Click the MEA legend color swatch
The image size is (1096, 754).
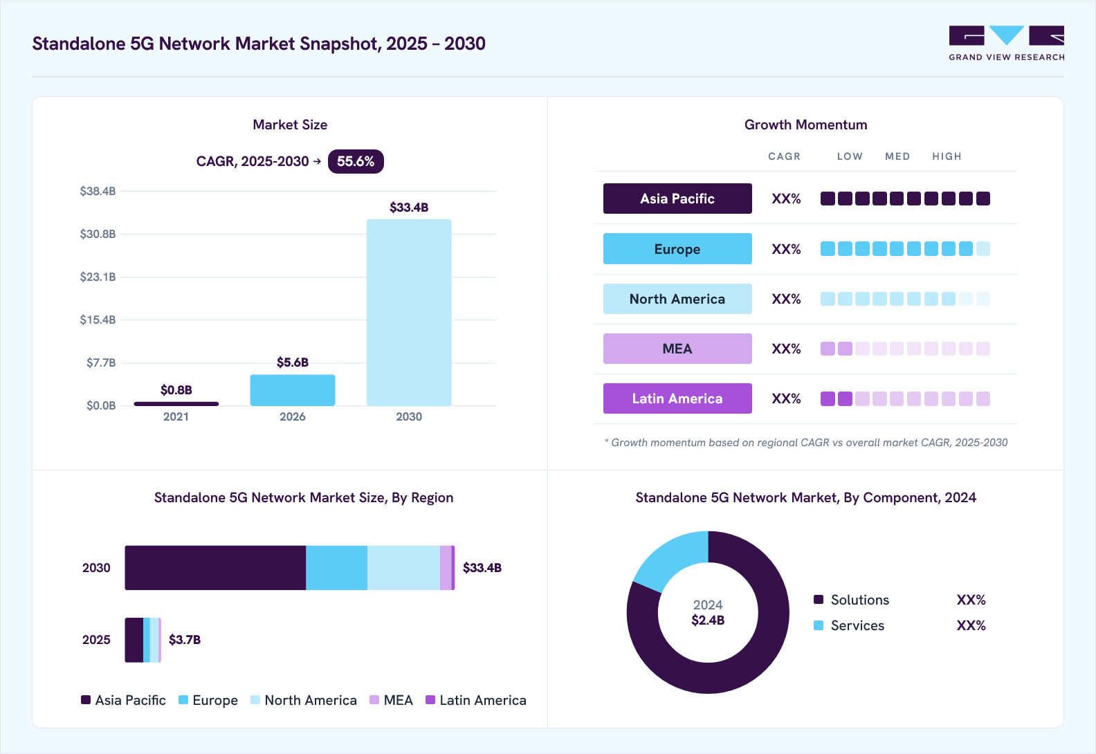(374, 700)
